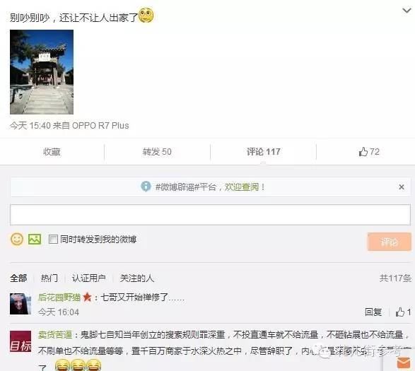Reply to 后花园野猫's comment via 回复
This screenshot has height=371, width=415.
point(373,312)
